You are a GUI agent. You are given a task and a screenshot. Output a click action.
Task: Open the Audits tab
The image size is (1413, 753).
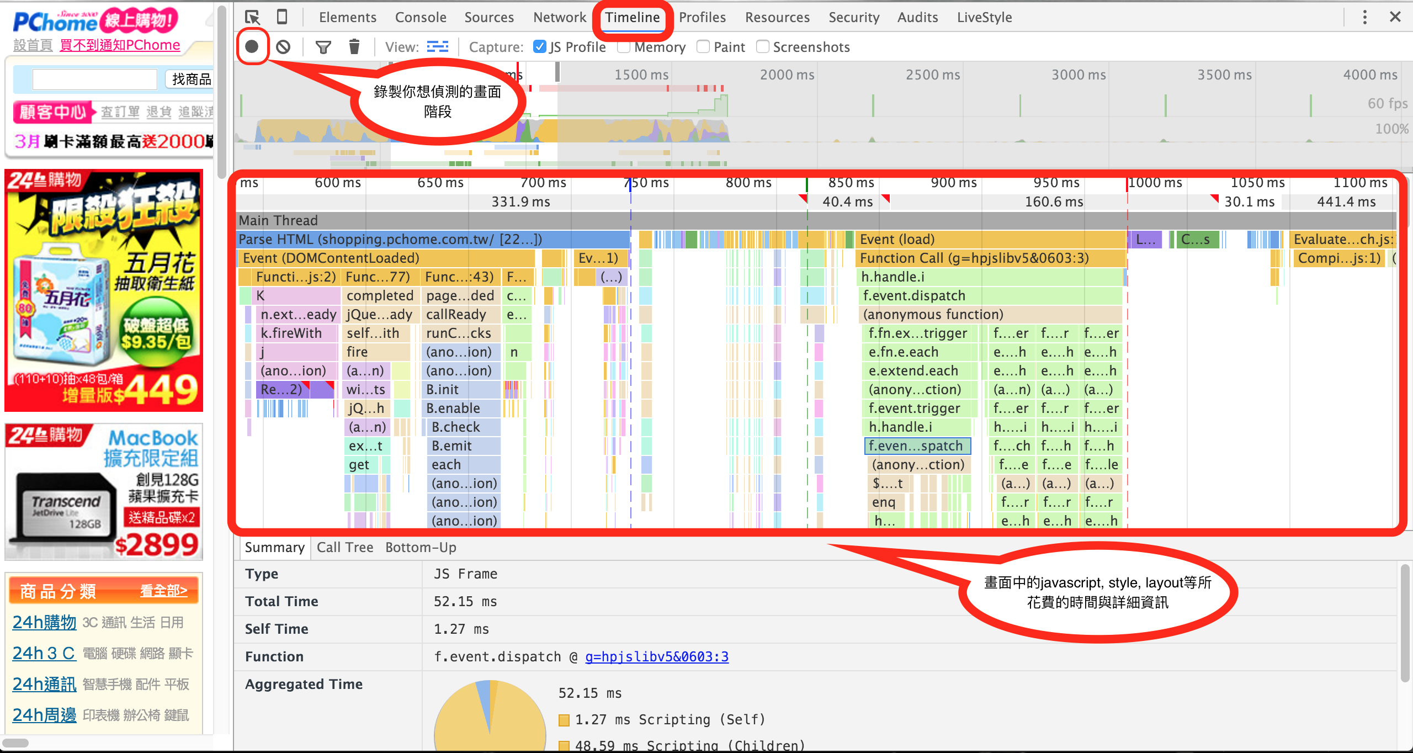pyautogui.click(x=917, y=17)
